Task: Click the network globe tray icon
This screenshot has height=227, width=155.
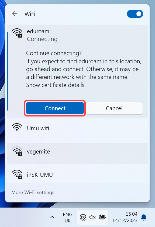Action: click(x=83, y=217)
